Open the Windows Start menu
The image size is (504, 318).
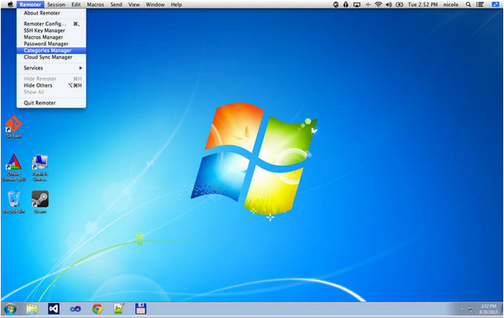click(x=10, y=309)
